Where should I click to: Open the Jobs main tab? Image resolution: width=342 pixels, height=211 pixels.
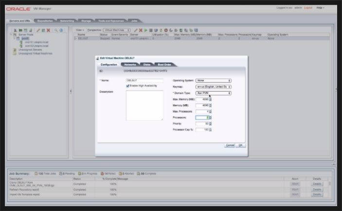134,21
